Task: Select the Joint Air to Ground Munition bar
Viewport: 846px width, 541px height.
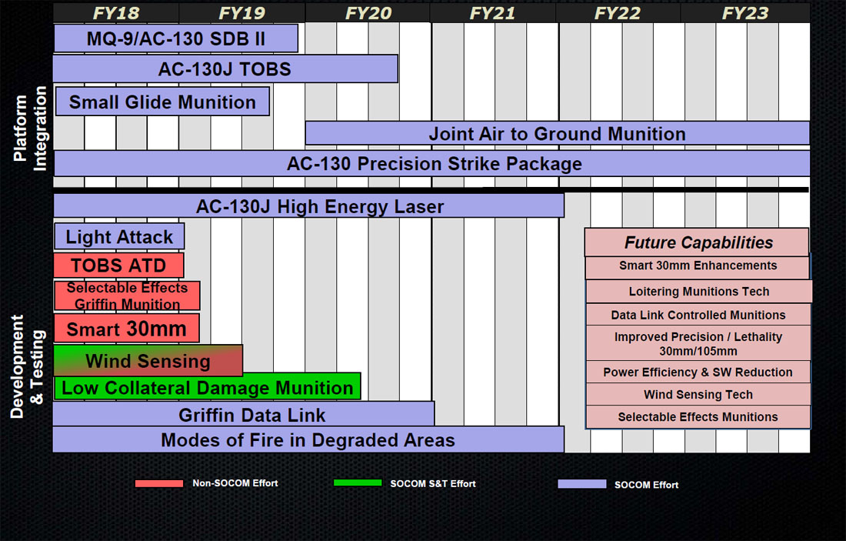Action: 558,133
